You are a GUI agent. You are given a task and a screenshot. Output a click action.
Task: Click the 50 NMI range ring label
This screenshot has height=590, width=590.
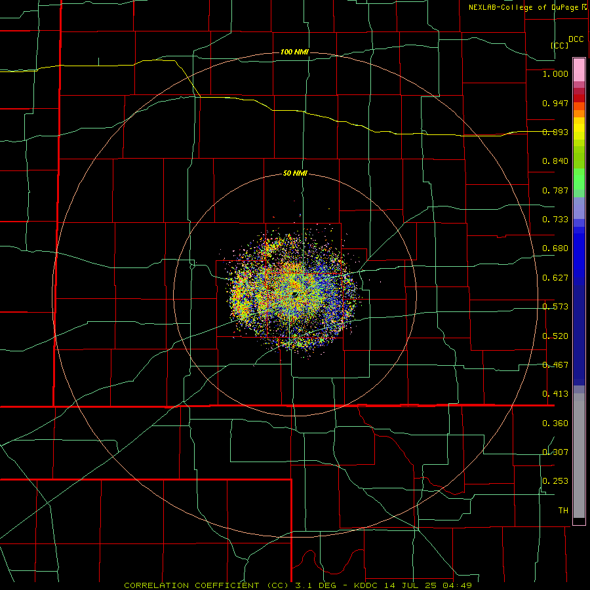click(x=295, y=173)
